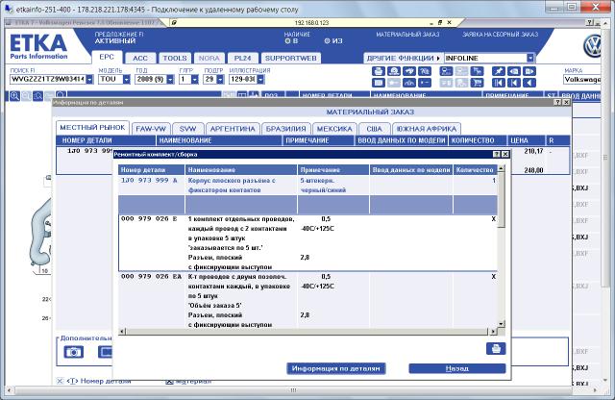This screenshot has height=400, width=615.
Task: Select the БРАЗИЛИЯ market tab
Action: click(285, 129)
